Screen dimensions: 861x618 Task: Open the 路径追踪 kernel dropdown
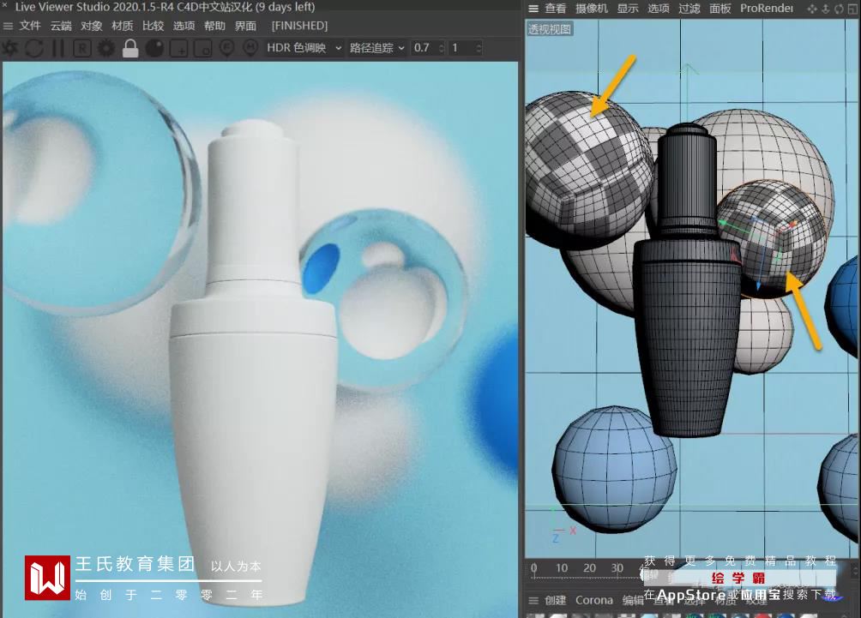click(x=376, y=48)
